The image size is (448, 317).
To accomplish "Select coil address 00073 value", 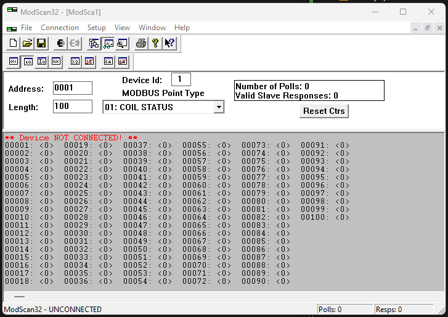I will pos(283,145).
